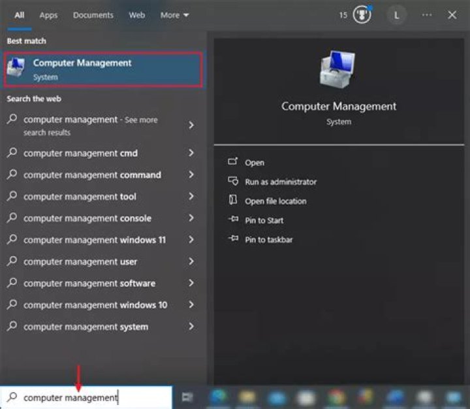
Task: Open File Explorer folder icon on taskbar
Action: [x=247, y=397]
